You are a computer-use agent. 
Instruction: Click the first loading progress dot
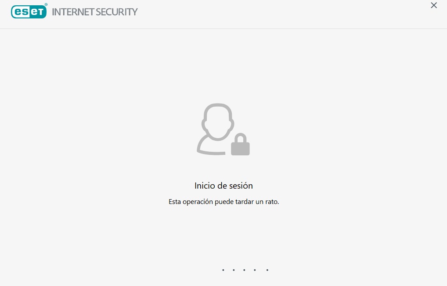(x=223, y=270)
